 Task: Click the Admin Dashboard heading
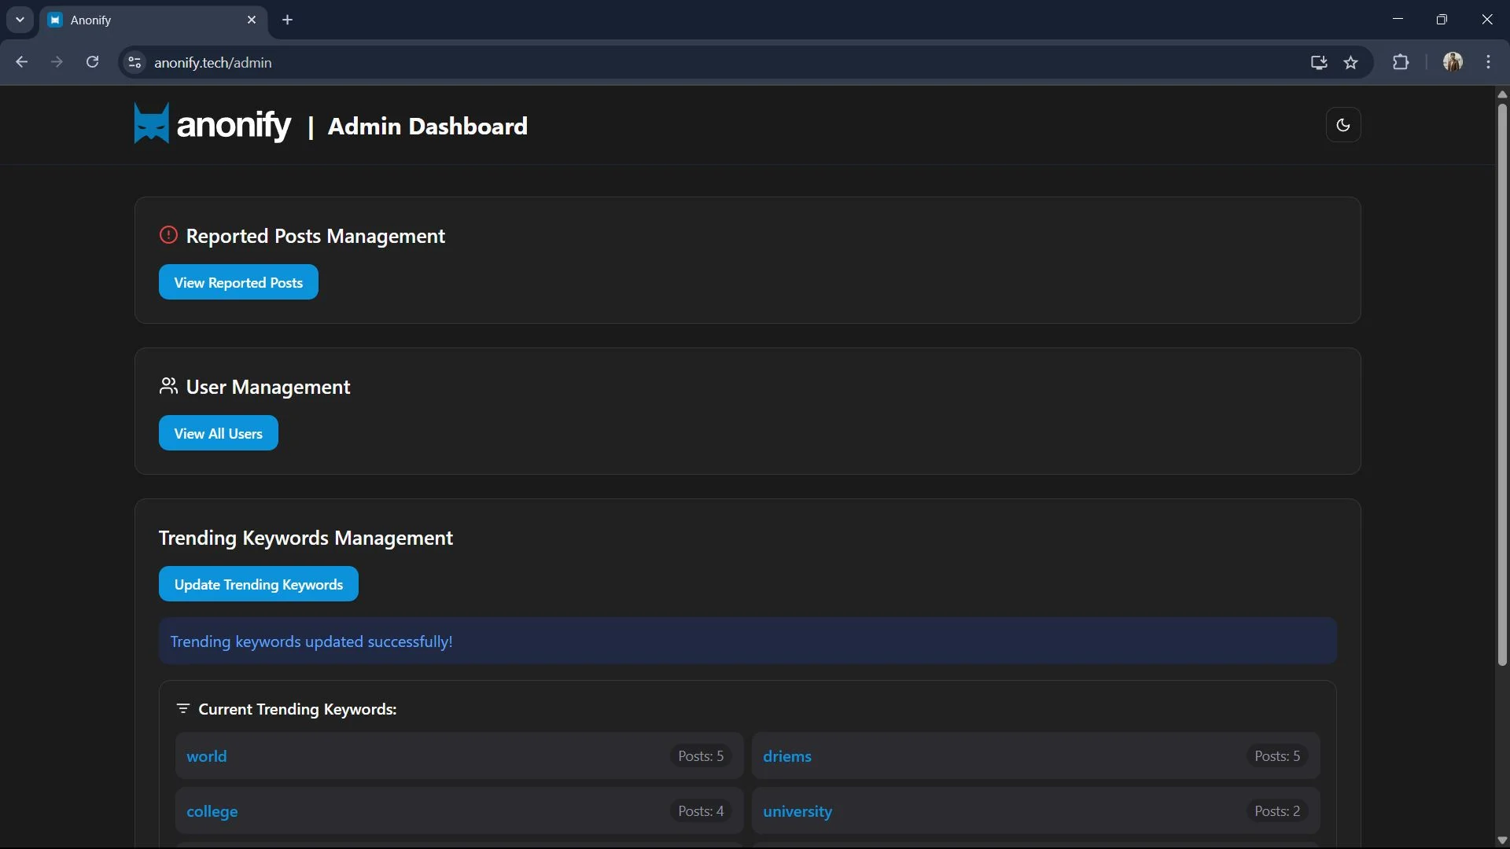point(427,126)
